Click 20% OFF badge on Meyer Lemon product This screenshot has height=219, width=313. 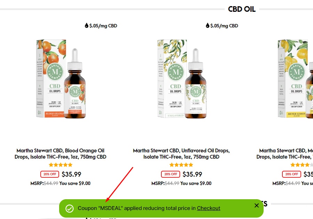click(x=291, y=174)
